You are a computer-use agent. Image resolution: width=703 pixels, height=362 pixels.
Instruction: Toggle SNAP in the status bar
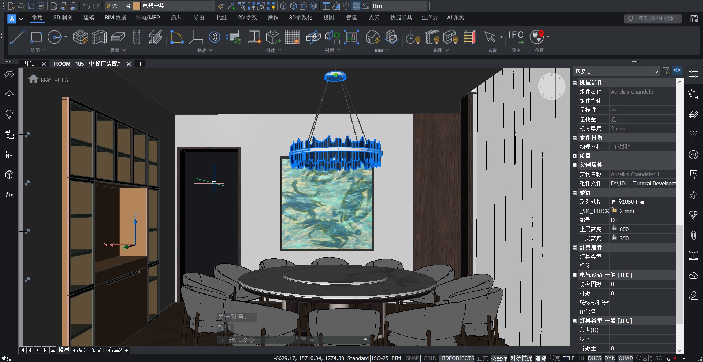point(412,358)
